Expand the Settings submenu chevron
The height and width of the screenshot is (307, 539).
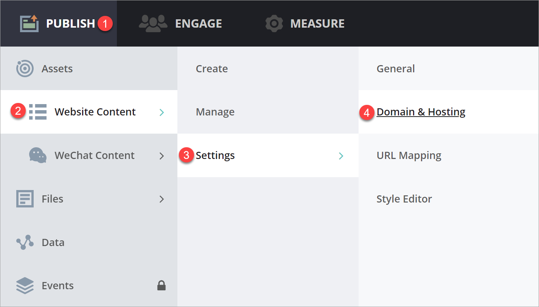tap(341, 156)
